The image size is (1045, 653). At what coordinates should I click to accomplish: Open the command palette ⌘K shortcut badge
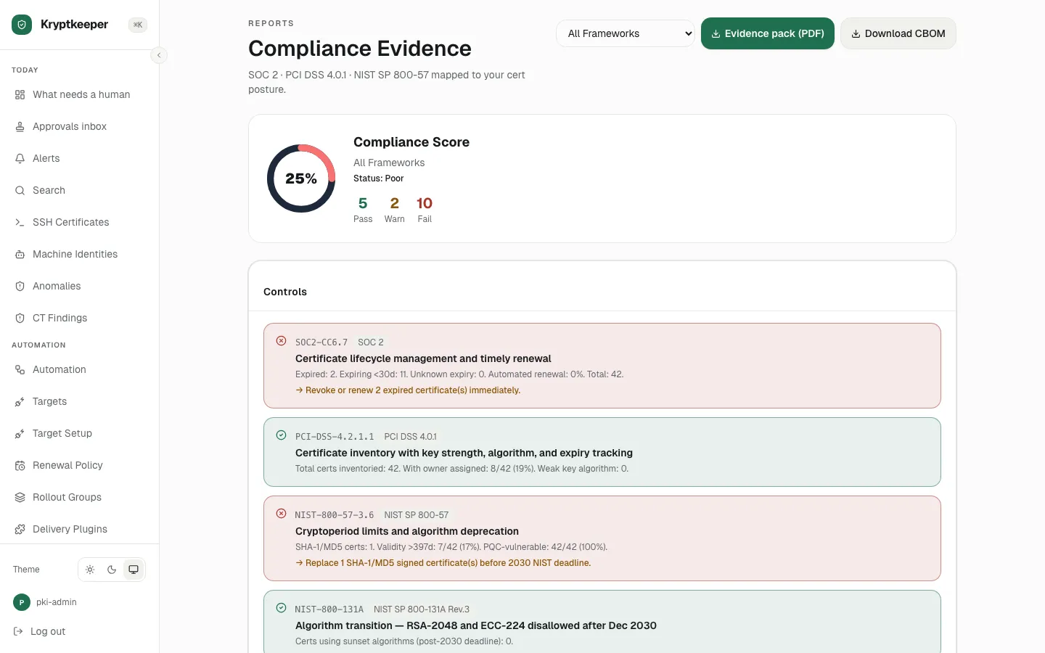pos(137,25)
